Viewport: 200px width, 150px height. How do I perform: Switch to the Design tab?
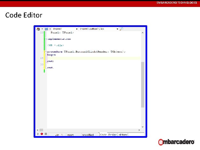pyautogui.click(x=112, y=134)
